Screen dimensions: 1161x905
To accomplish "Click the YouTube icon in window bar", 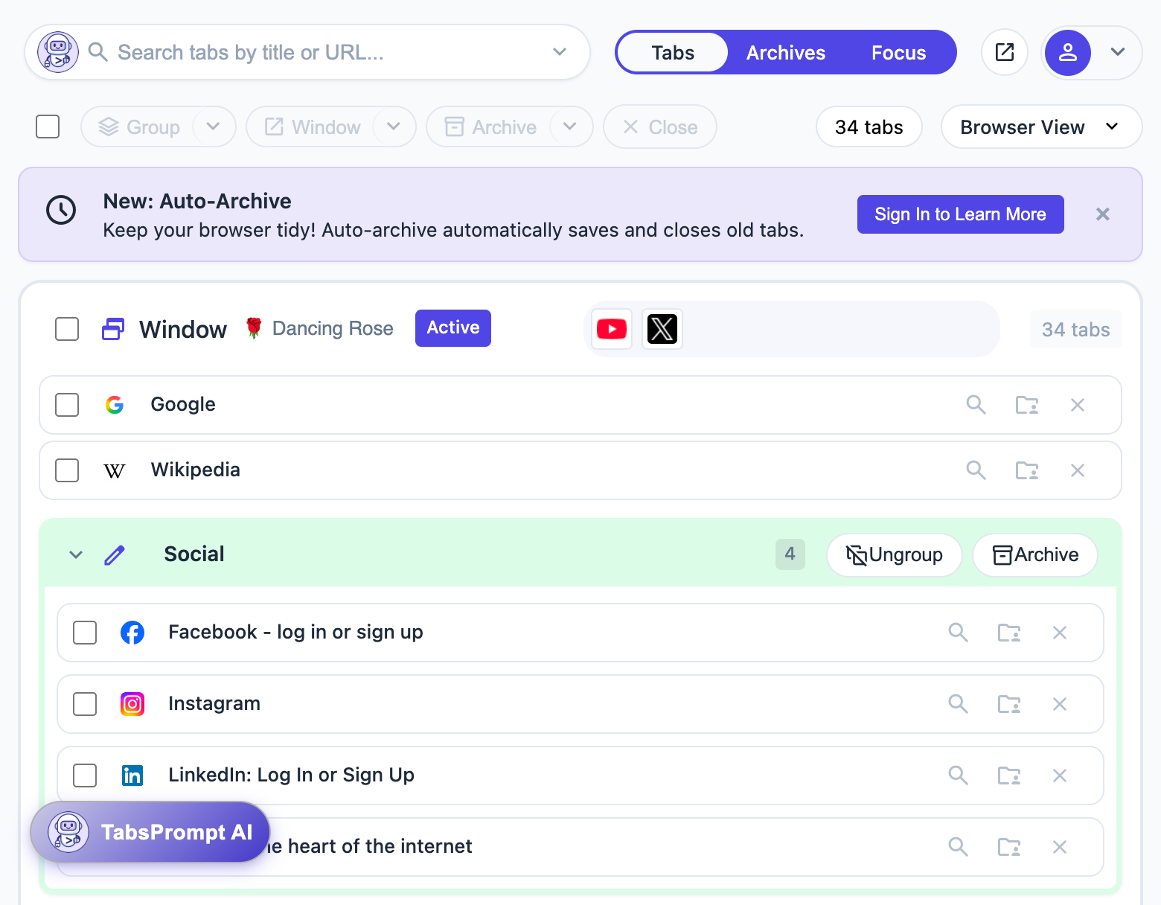I will (612, 329).
